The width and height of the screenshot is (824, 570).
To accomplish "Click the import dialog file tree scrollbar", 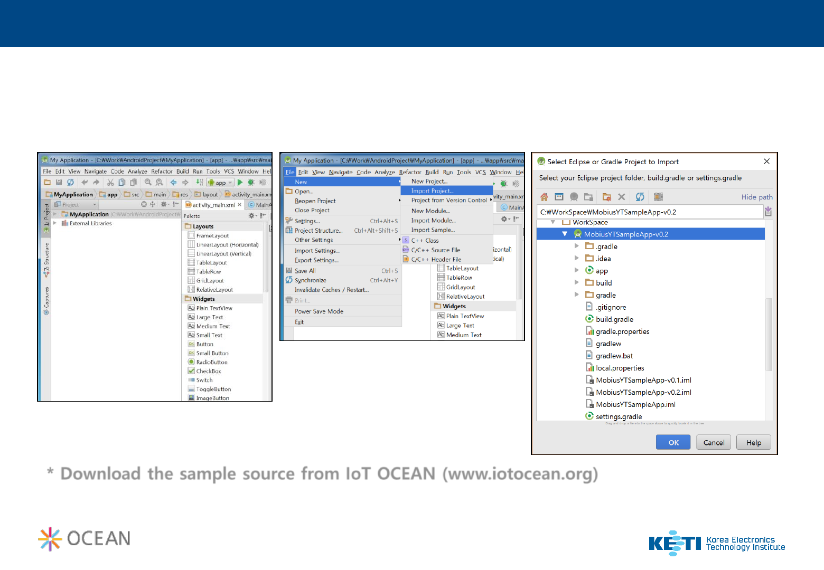I will pos(769,334).
